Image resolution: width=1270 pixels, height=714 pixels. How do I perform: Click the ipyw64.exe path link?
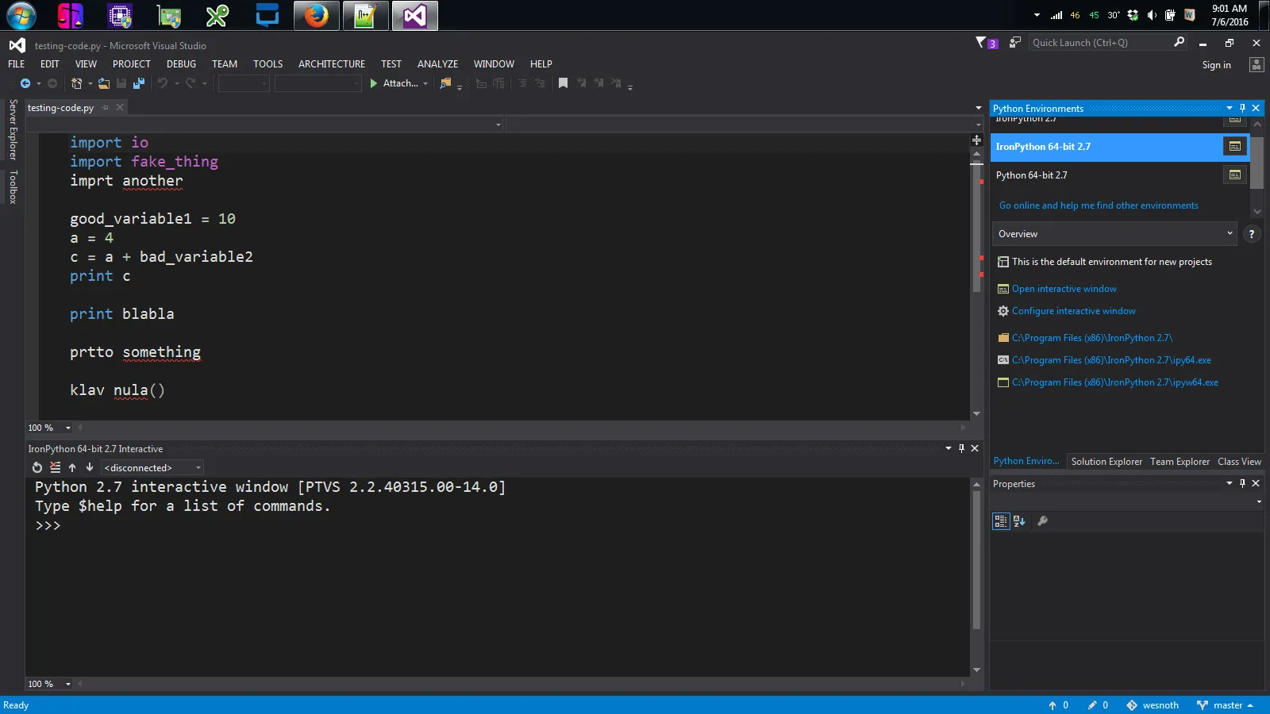(1114, 382)
